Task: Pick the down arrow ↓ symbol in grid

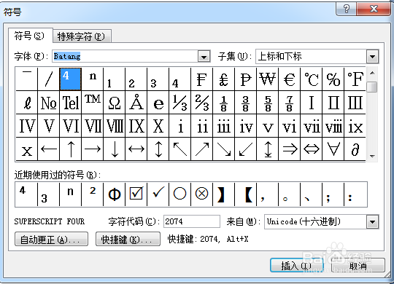Action: 114,149
